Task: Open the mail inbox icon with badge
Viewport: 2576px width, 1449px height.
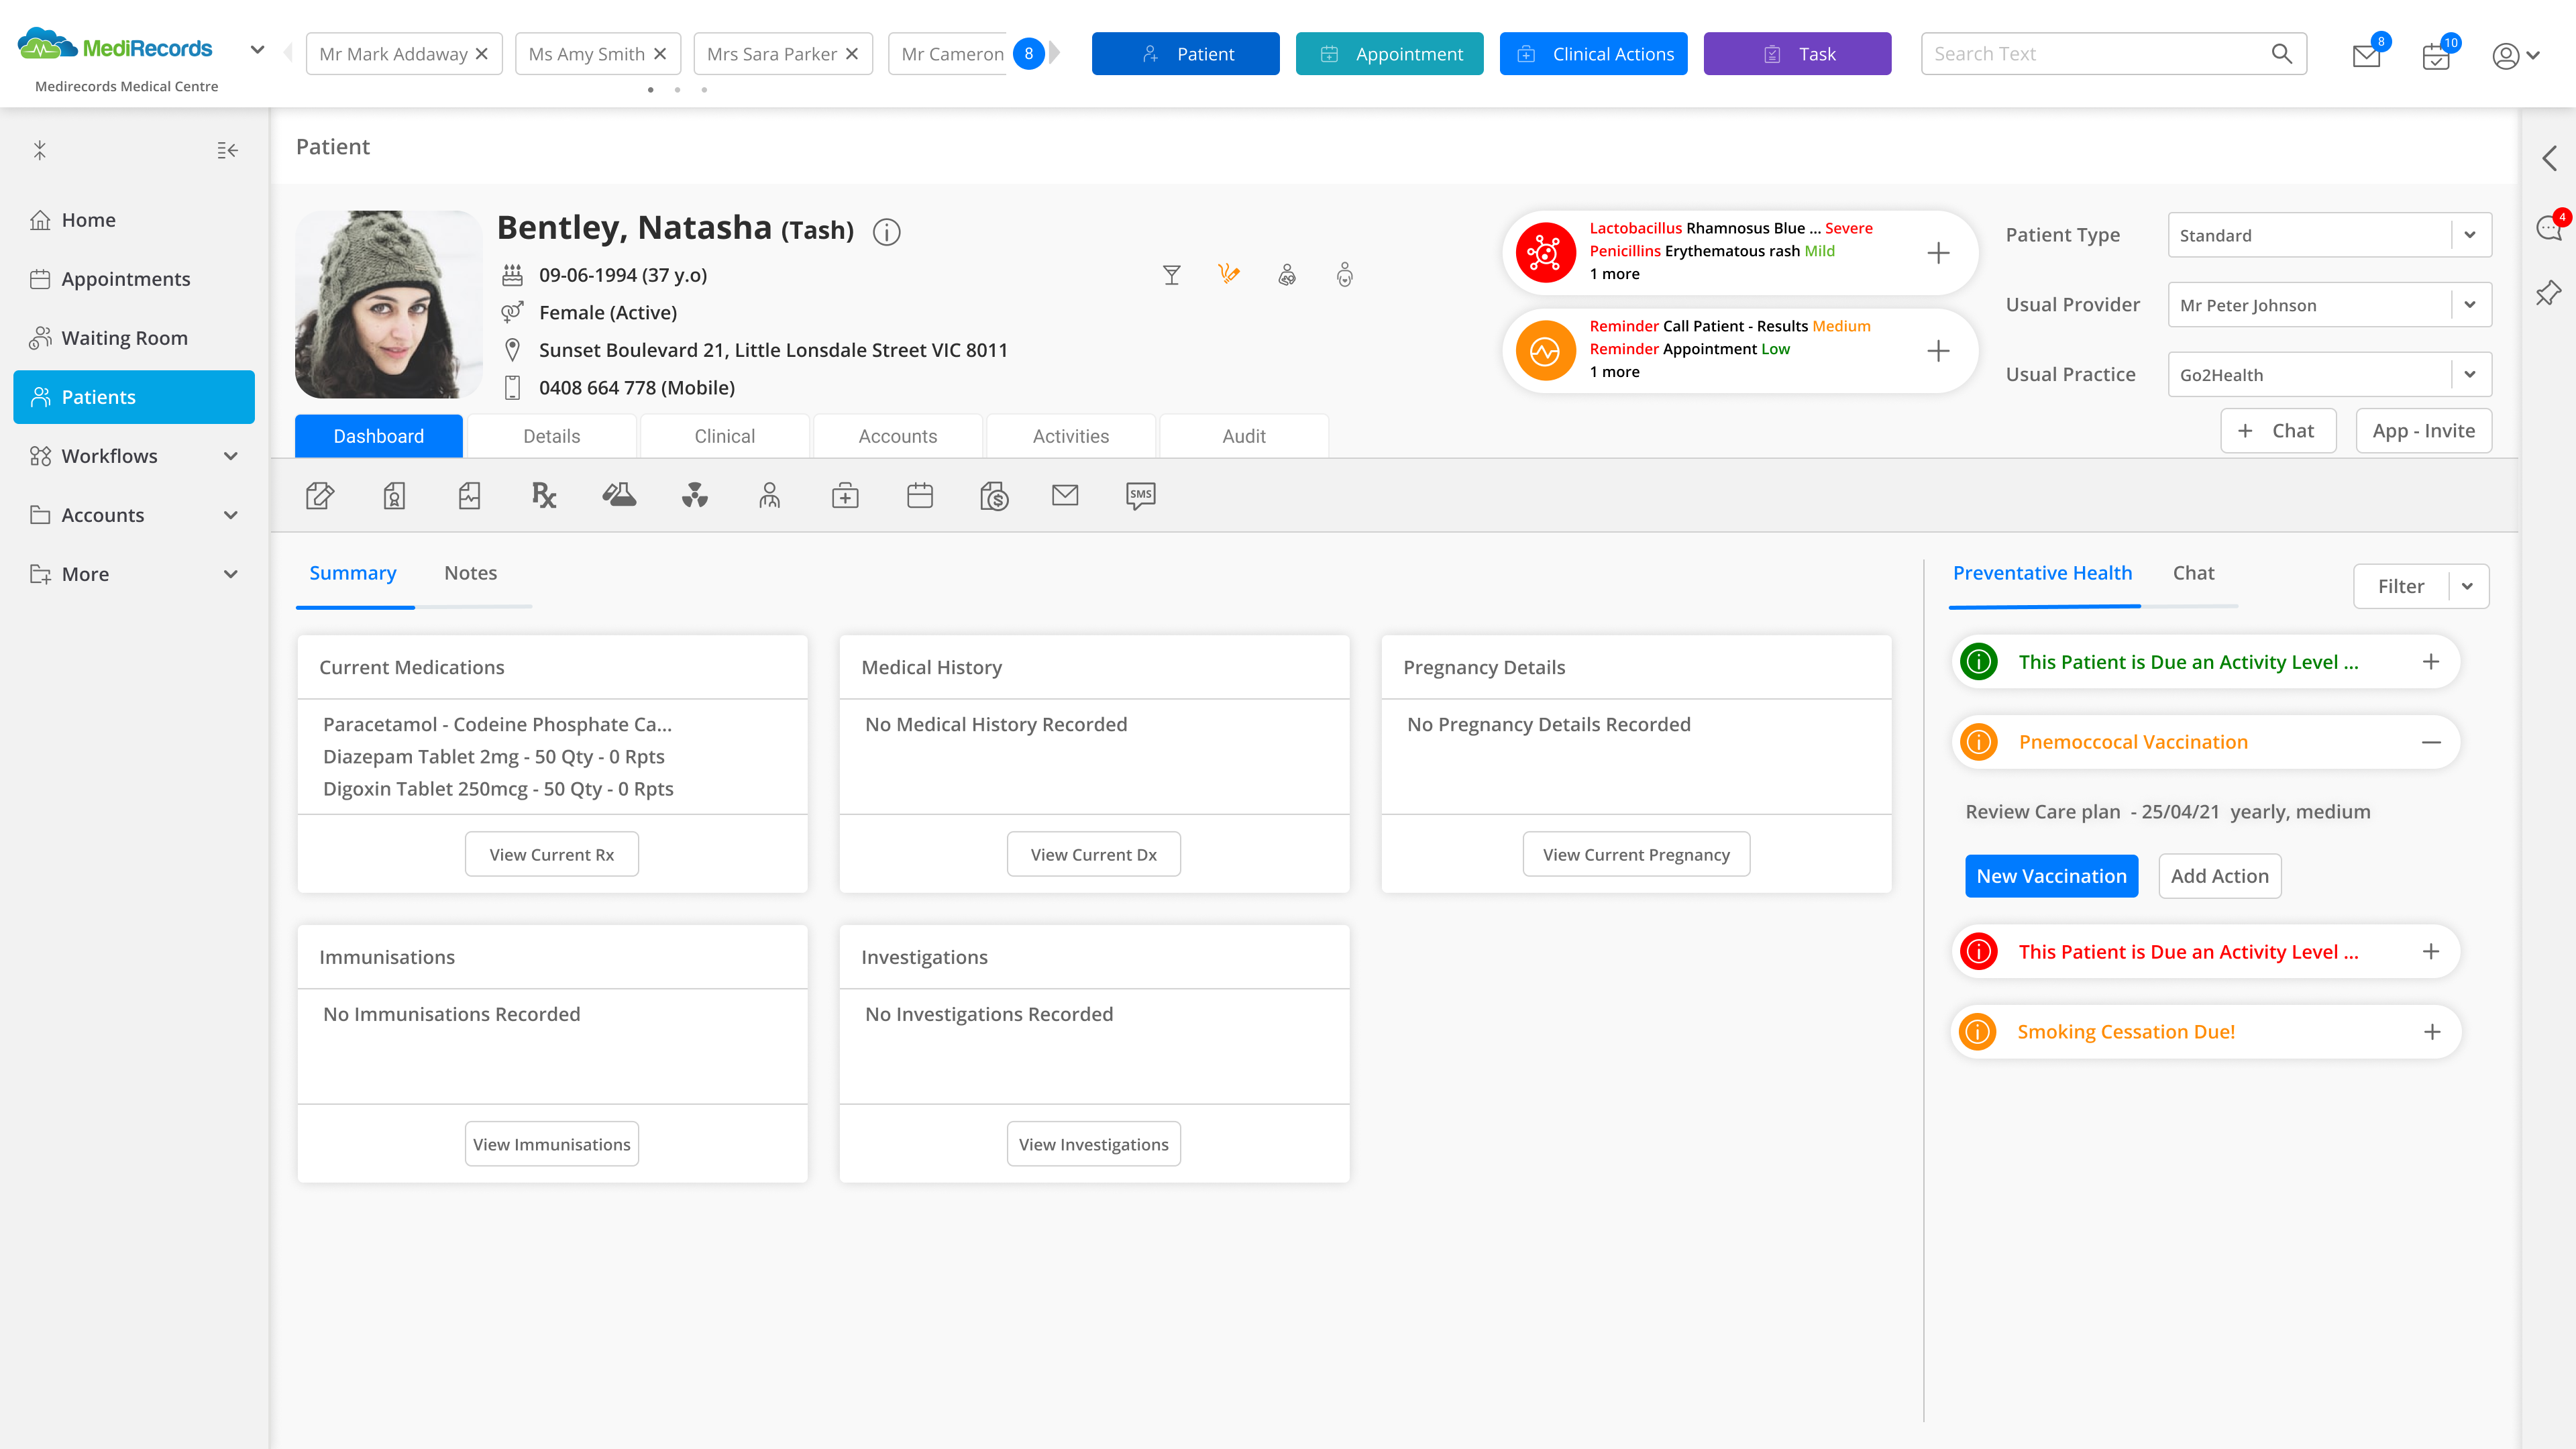Action: (2366, 55)
